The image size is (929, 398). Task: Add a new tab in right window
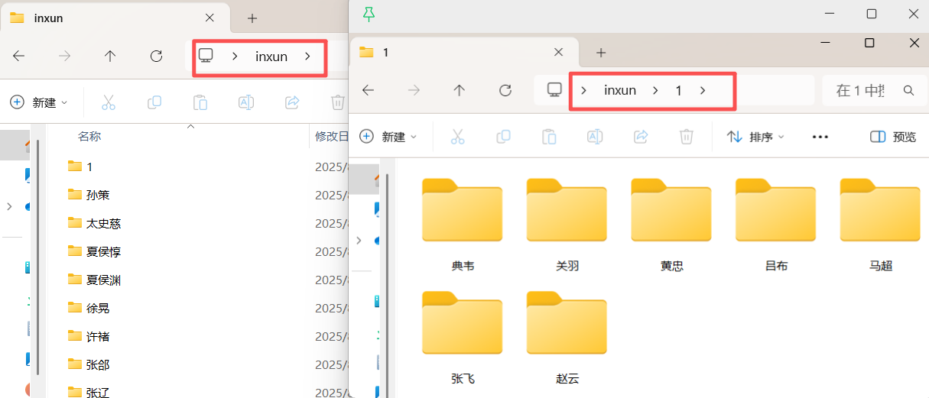pos(601,52)
